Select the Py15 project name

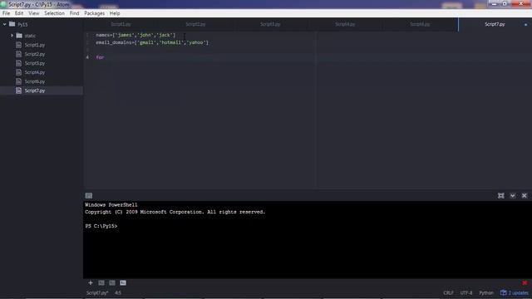(22, 24)
